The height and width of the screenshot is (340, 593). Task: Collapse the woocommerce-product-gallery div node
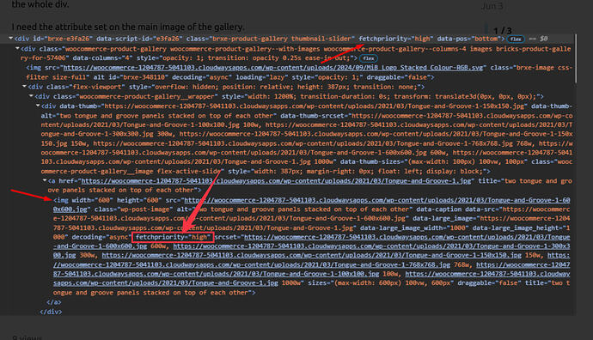(17, 48)
